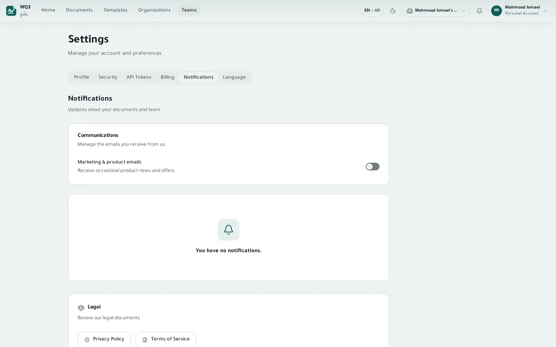Select Teams in the navigation bar
Viewport: 556px width, 347px height.
click(189, 10)
